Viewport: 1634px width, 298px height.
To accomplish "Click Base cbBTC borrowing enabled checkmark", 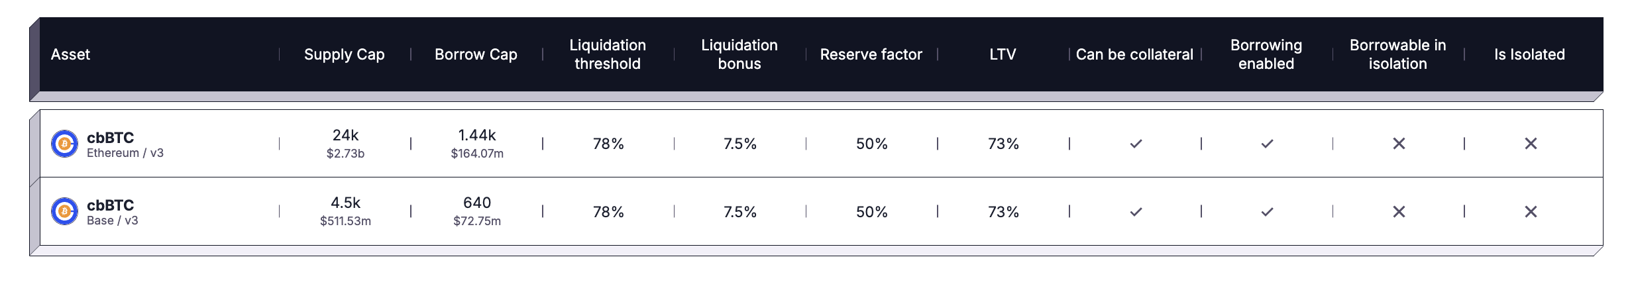I will [x=1267, y=212].
